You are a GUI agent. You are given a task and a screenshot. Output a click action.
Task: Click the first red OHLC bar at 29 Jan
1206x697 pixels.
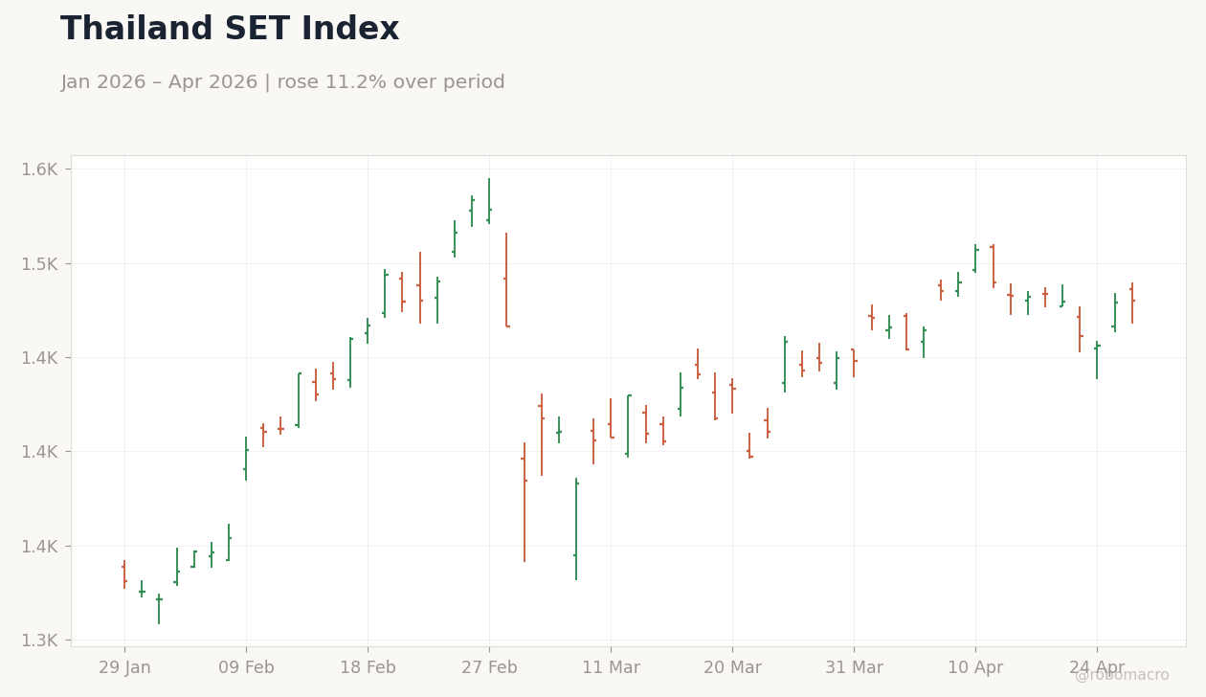124,574
